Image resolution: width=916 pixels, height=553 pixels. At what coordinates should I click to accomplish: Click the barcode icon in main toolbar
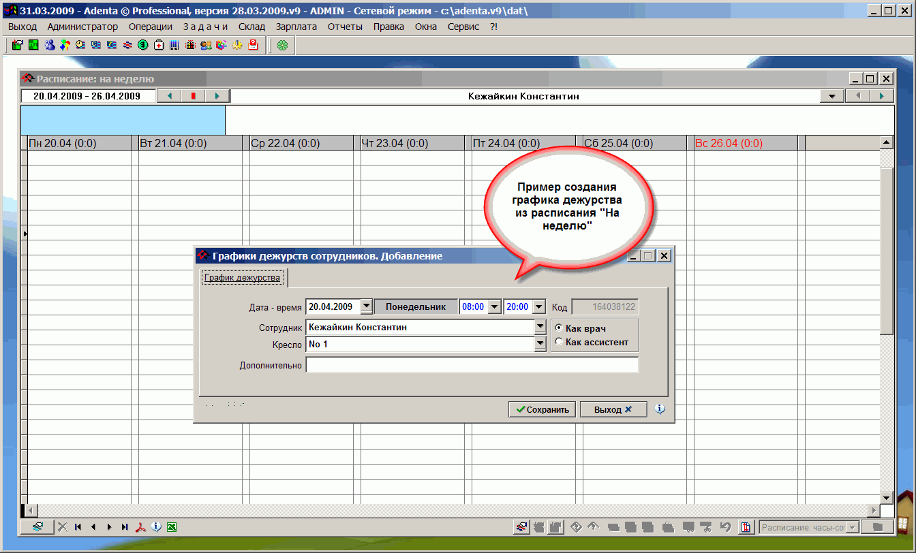pyautogui.click(x=174, y=46)
